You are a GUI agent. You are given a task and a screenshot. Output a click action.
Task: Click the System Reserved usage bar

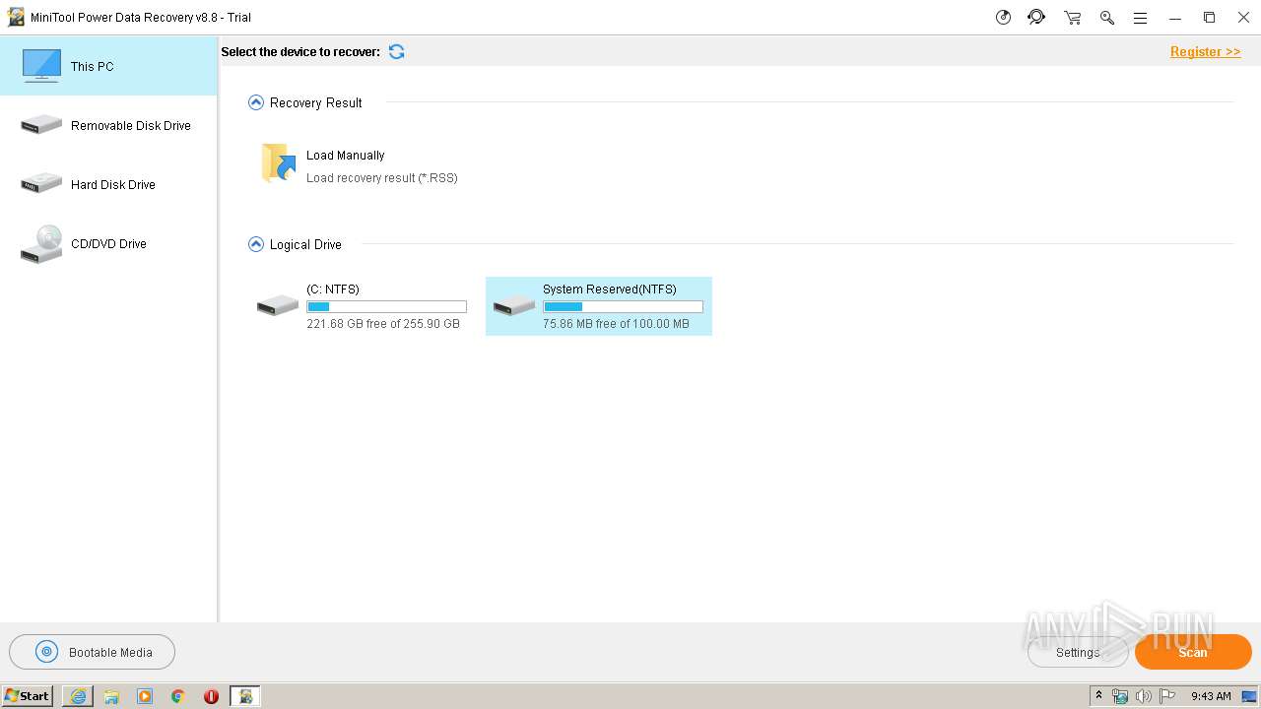[623, 307]
